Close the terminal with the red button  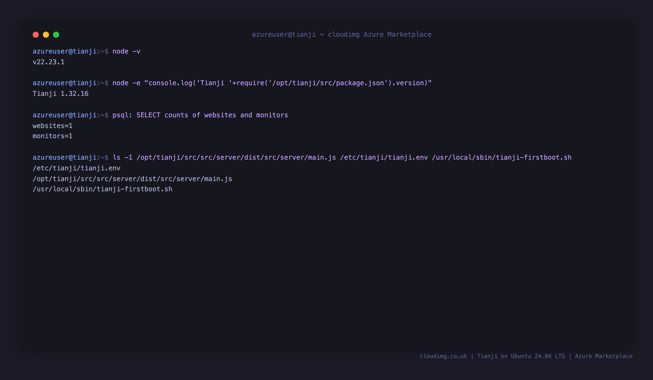[x=36, y=35]
